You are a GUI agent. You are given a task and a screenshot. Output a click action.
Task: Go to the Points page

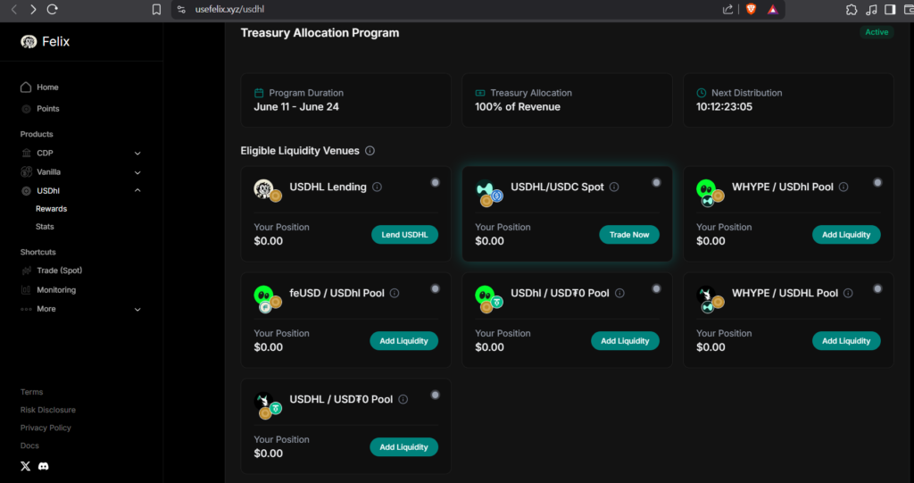47,109
